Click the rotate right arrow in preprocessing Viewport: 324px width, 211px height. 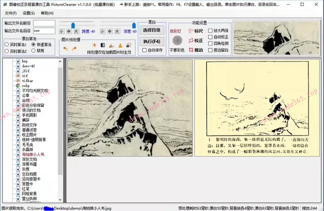coord(74,49)
